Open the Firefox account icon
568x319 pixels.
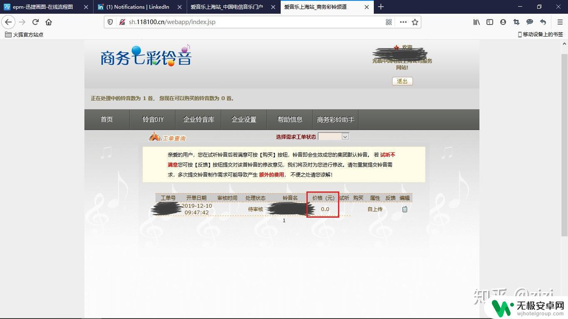(503, 22)
